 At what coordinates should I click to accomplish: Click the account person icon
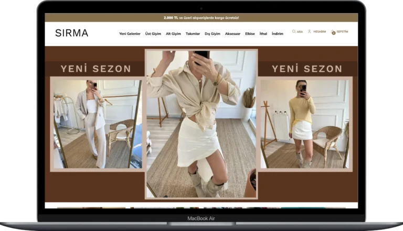coord(310,31)
